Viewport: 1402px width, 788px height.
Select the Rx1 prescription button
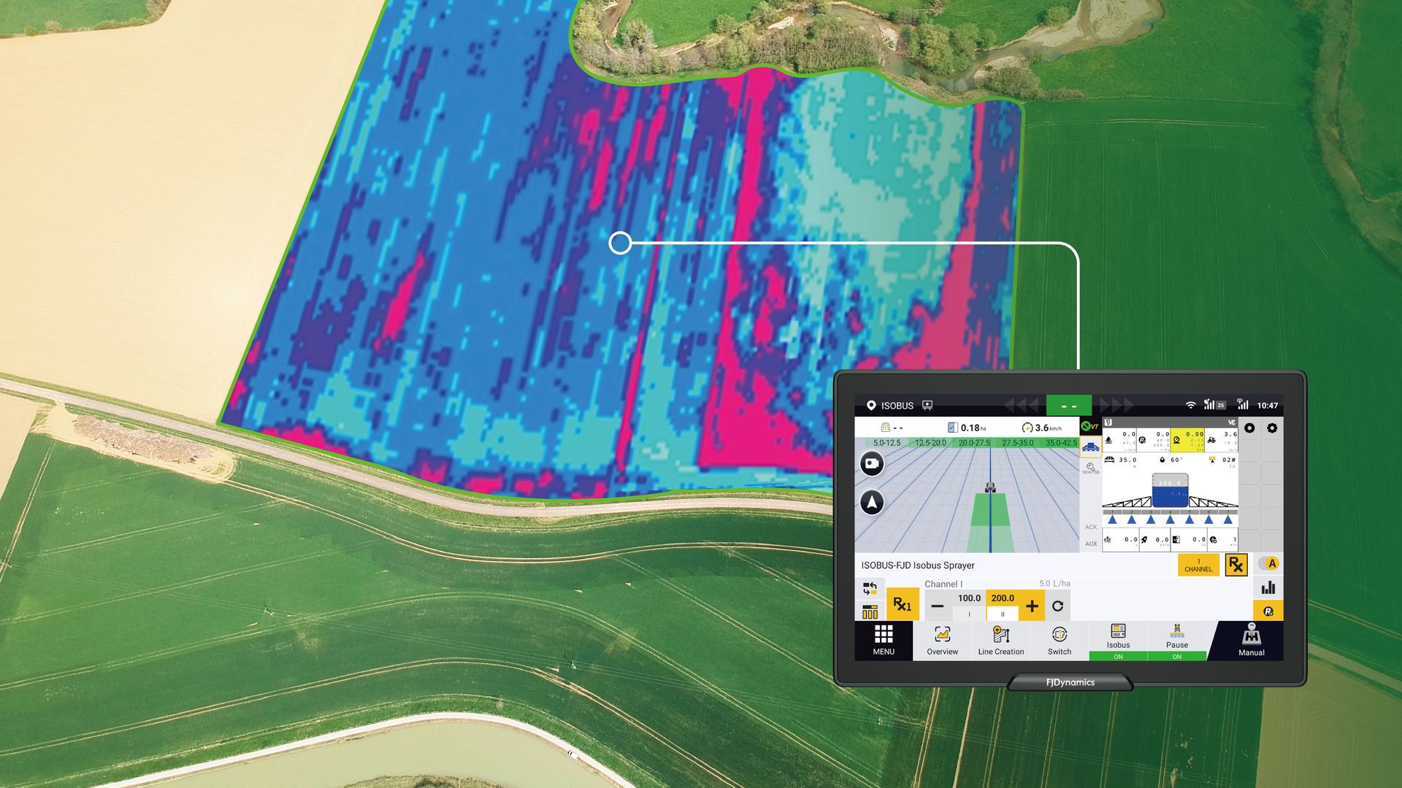coord(903,605)
